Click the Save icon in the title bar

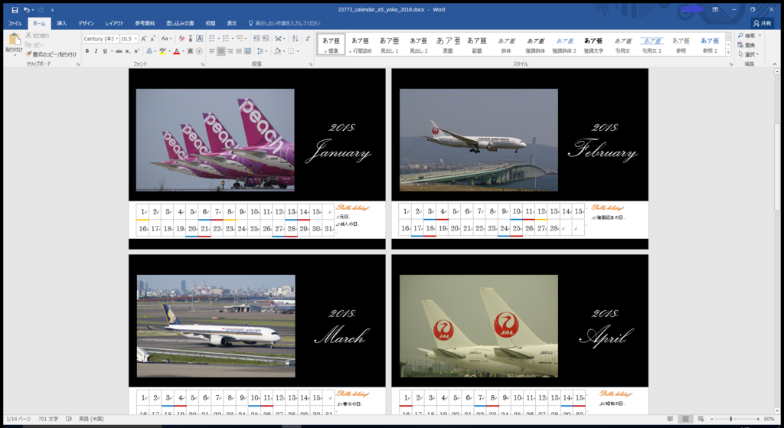pyautogui.click(x=15, y=10)
